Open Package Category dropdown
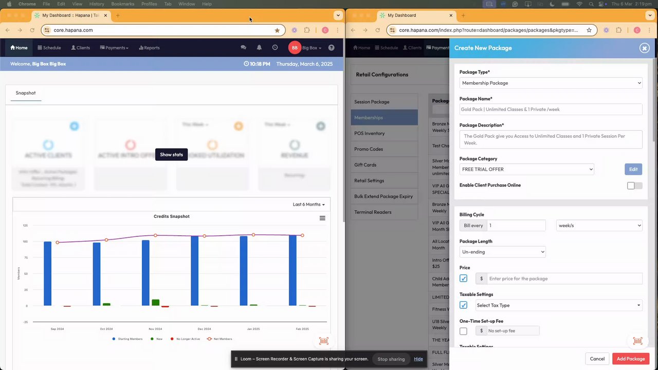Viewport: 658px width, 370px height. [x=526, y=169]
